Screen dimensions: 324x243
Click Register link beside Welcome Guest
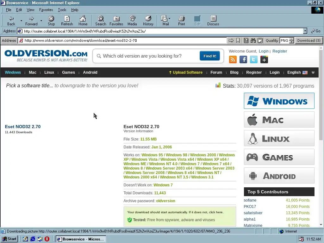tap(280, 51)
